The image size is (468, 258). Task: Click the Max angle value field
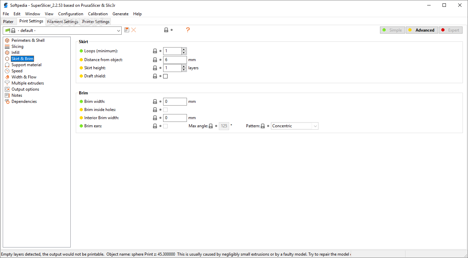point(224,126)
